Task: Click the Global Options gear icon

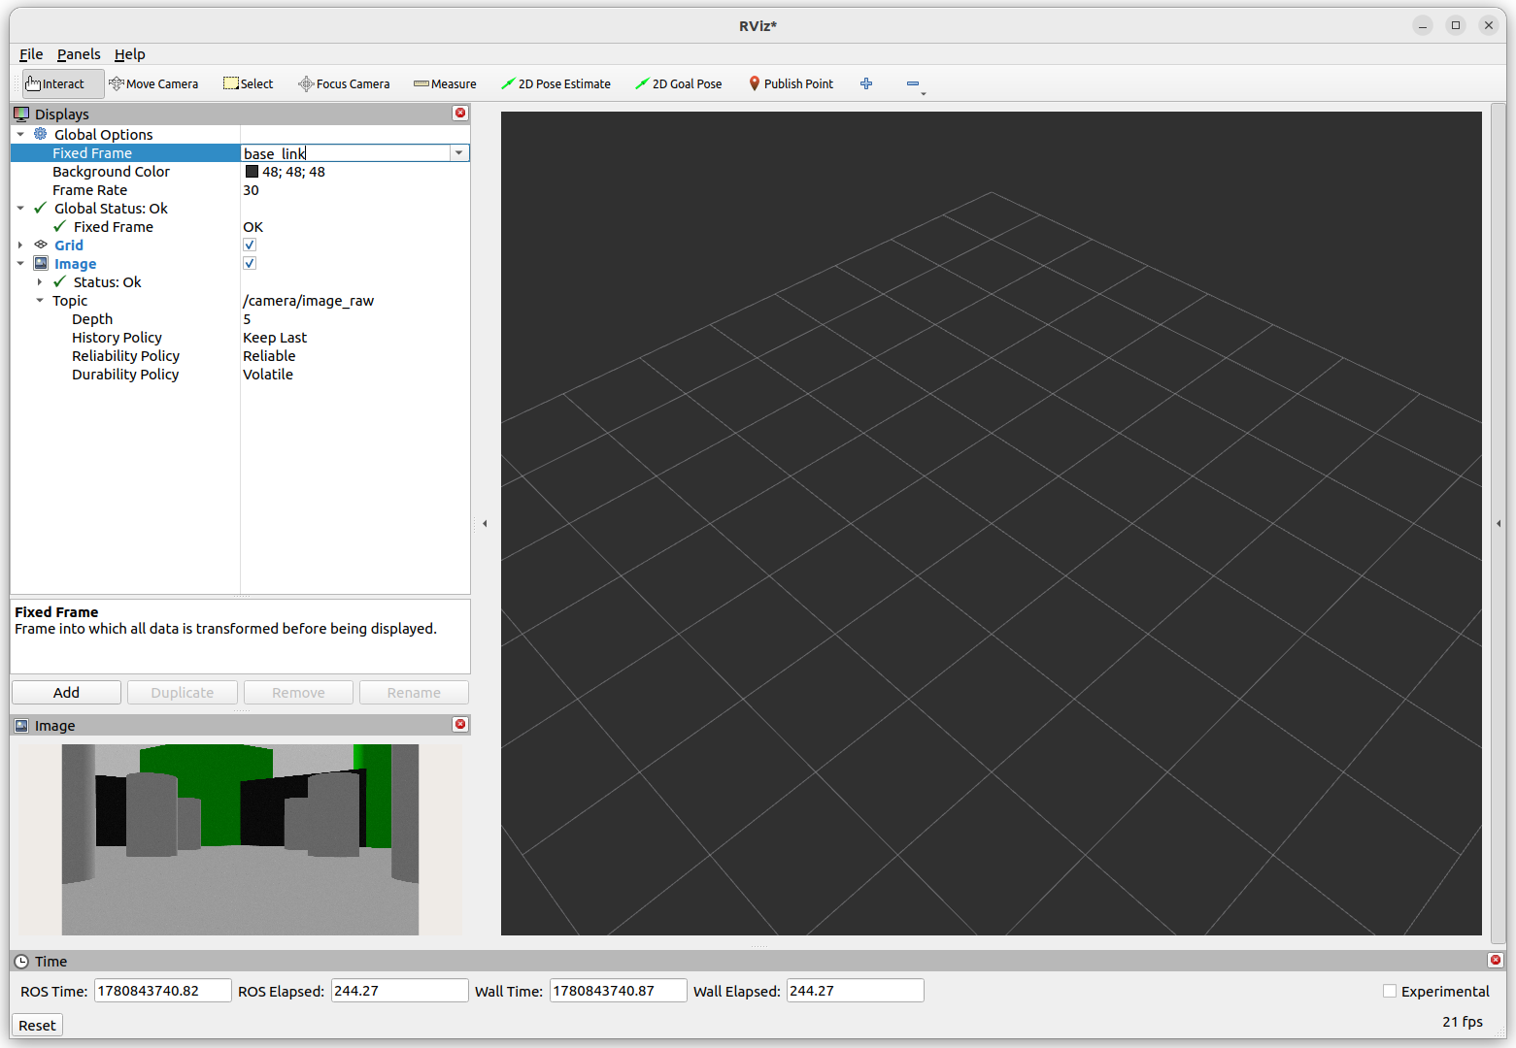Action: click(x=41, y=134)
